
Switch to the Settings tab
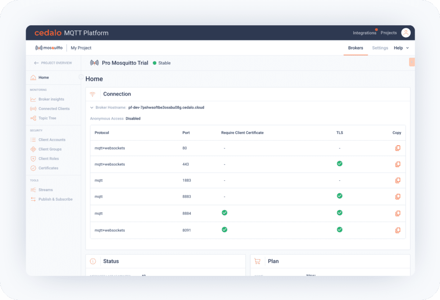[380, 48]
